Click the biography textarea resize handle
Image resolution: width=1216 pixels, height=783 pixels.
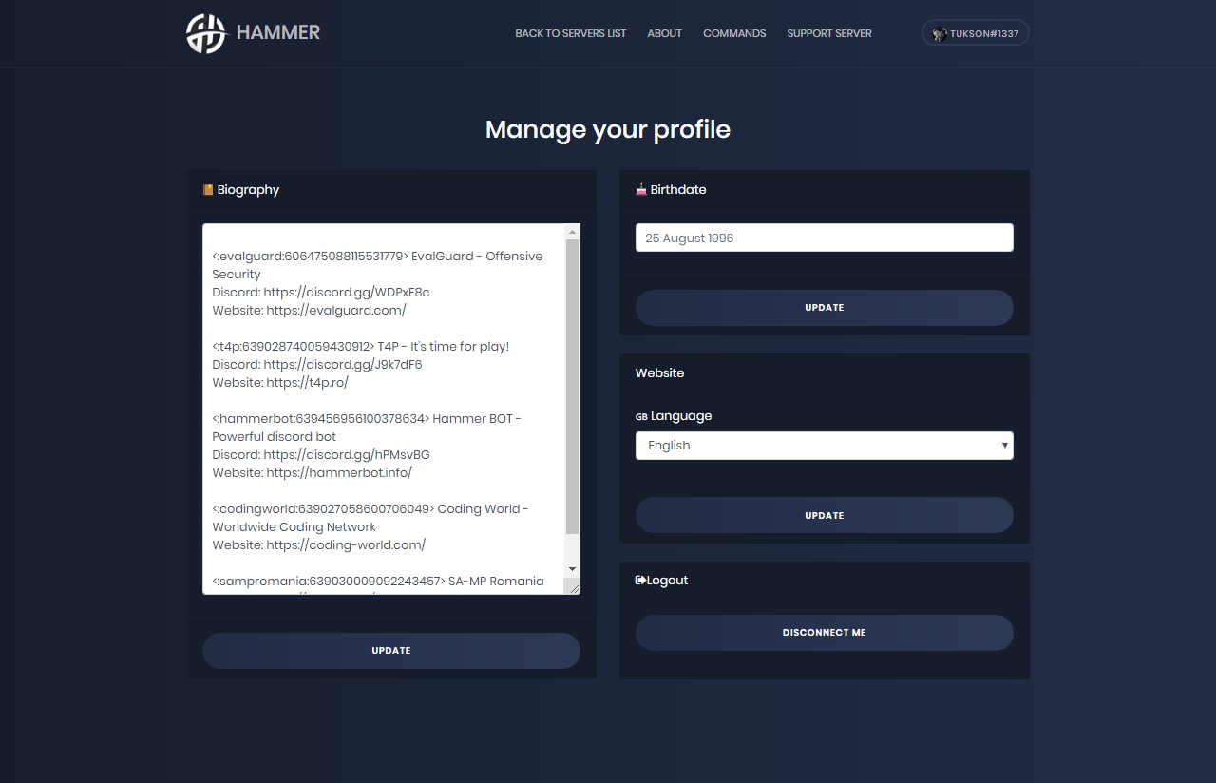574,588
